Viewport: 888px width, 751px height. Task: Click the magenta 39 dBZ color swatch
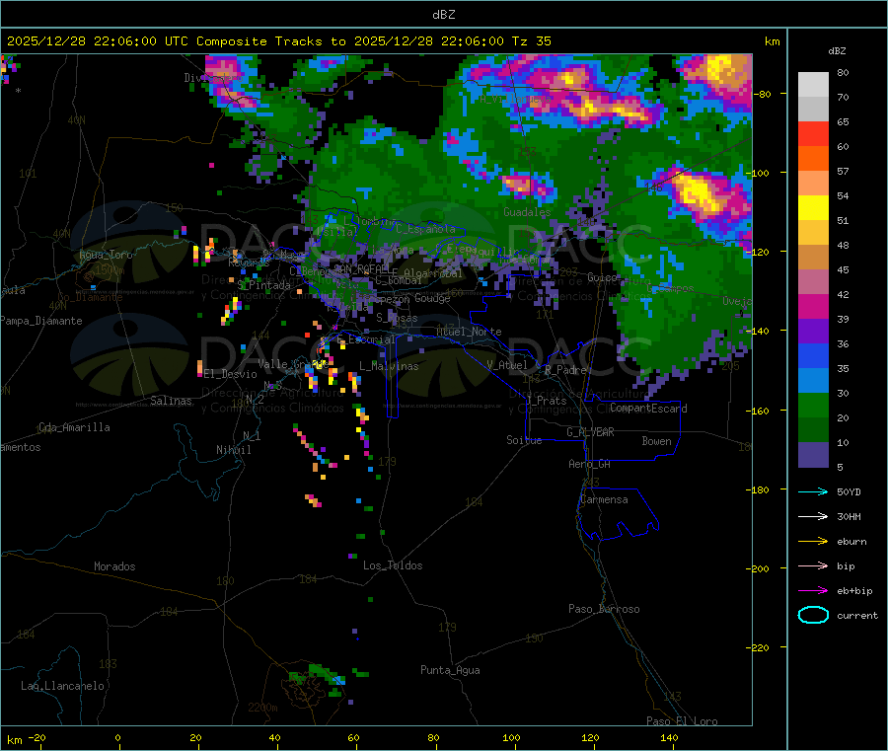tap(813, 306)
